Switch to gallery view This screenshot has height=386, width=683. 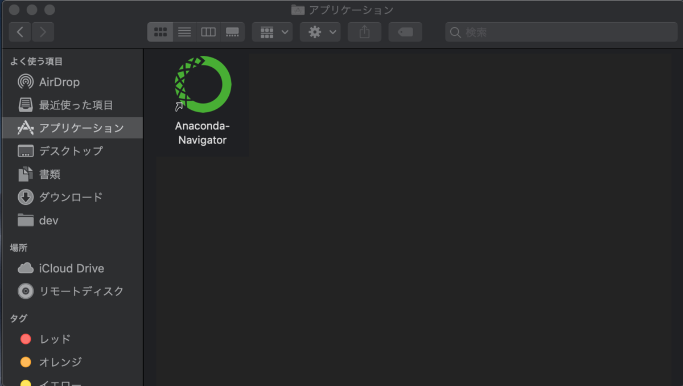(232, 32)
